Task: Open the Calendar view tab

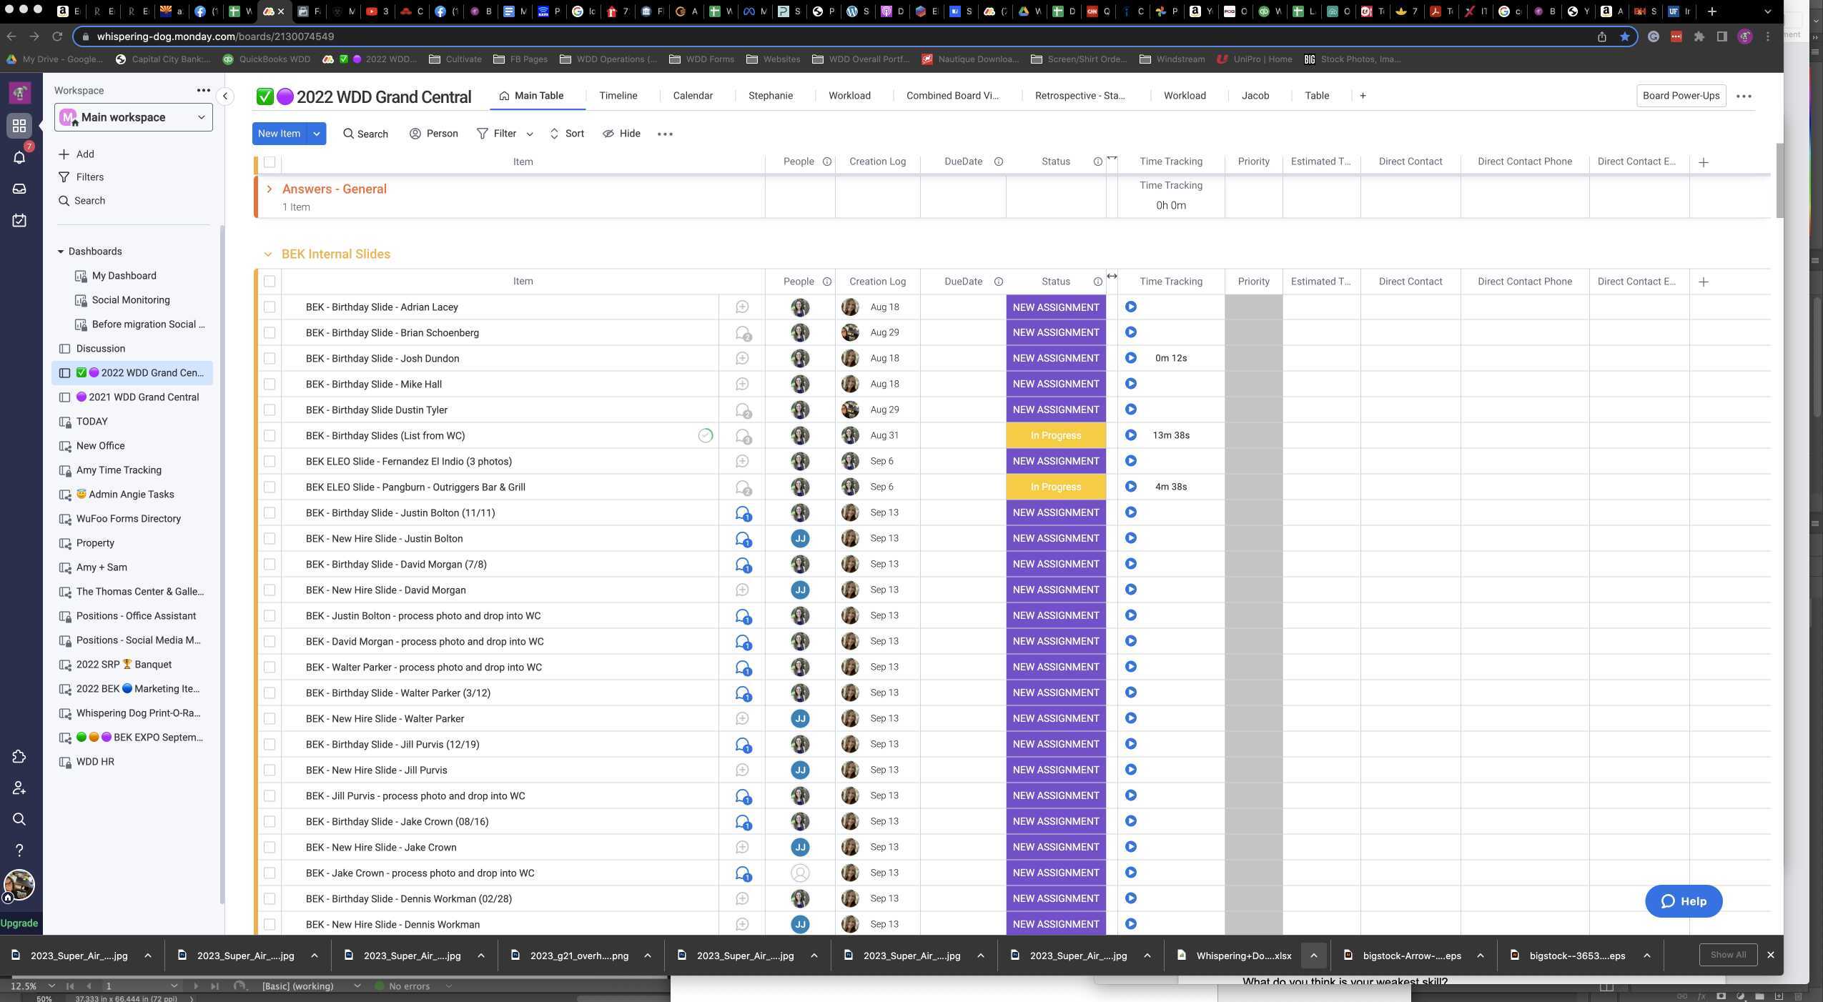Action: [x=692, y=96]
